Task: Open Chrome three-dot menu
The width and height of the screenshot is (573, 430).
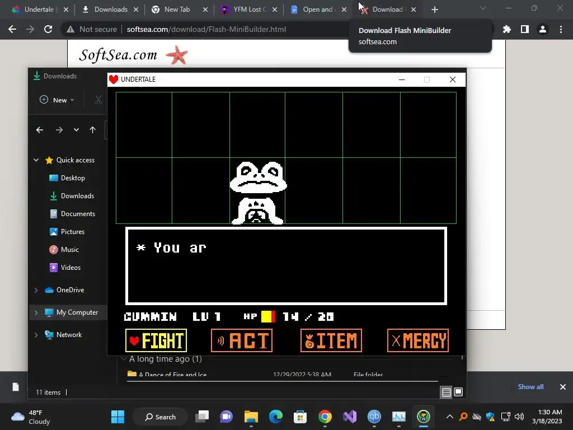Action: (561, 29)
